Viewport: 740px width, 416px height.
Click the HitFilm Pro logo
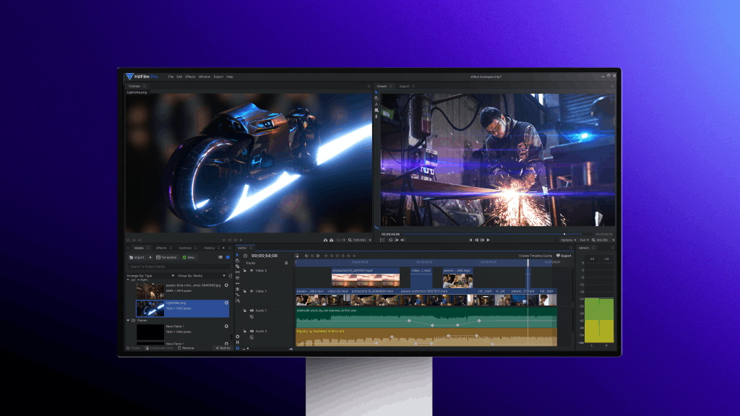[142, 77]
